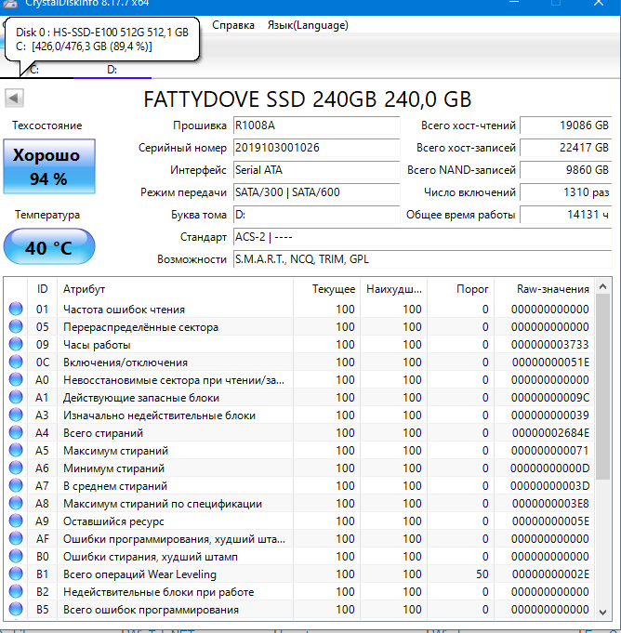Click the status icon for attribute 01

pos(16,310)
